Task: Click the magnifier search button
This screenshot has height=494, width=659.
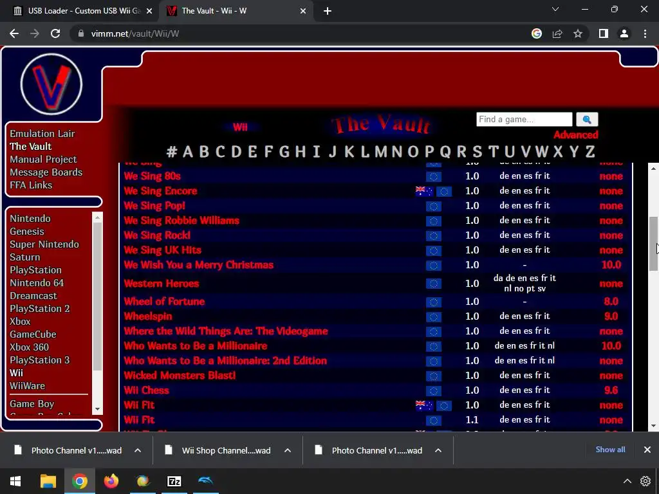Action: tap(587, 119)
